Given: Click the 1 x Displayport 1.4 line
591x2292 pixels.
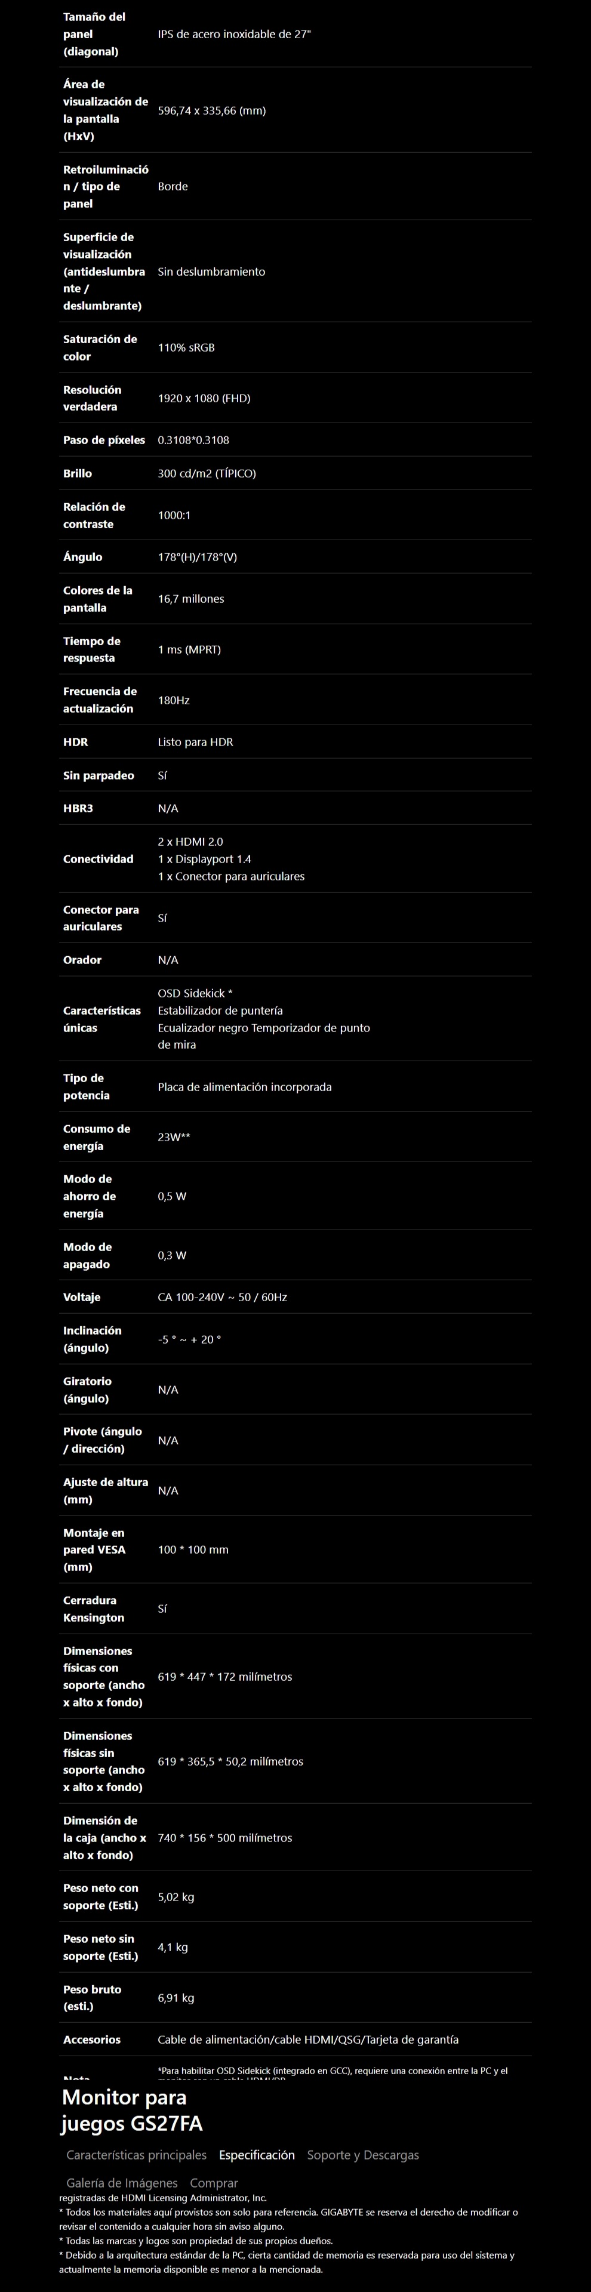Looking at the screenshot, I should point(204,859).
